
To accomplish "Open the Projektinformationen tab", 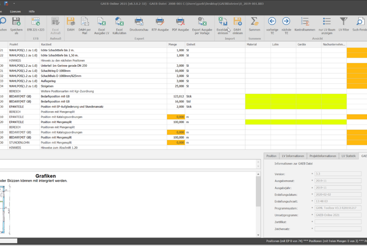I will 322,156.
